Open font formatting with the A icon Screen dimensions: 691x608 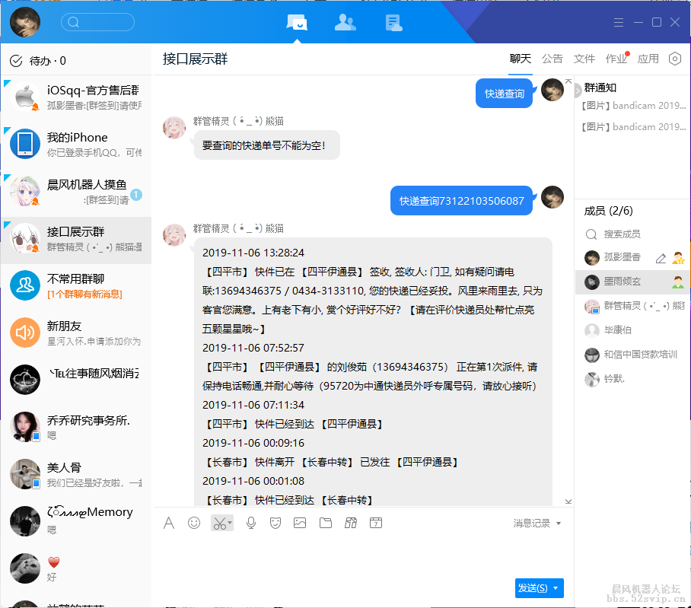click(x=168, y=523)
